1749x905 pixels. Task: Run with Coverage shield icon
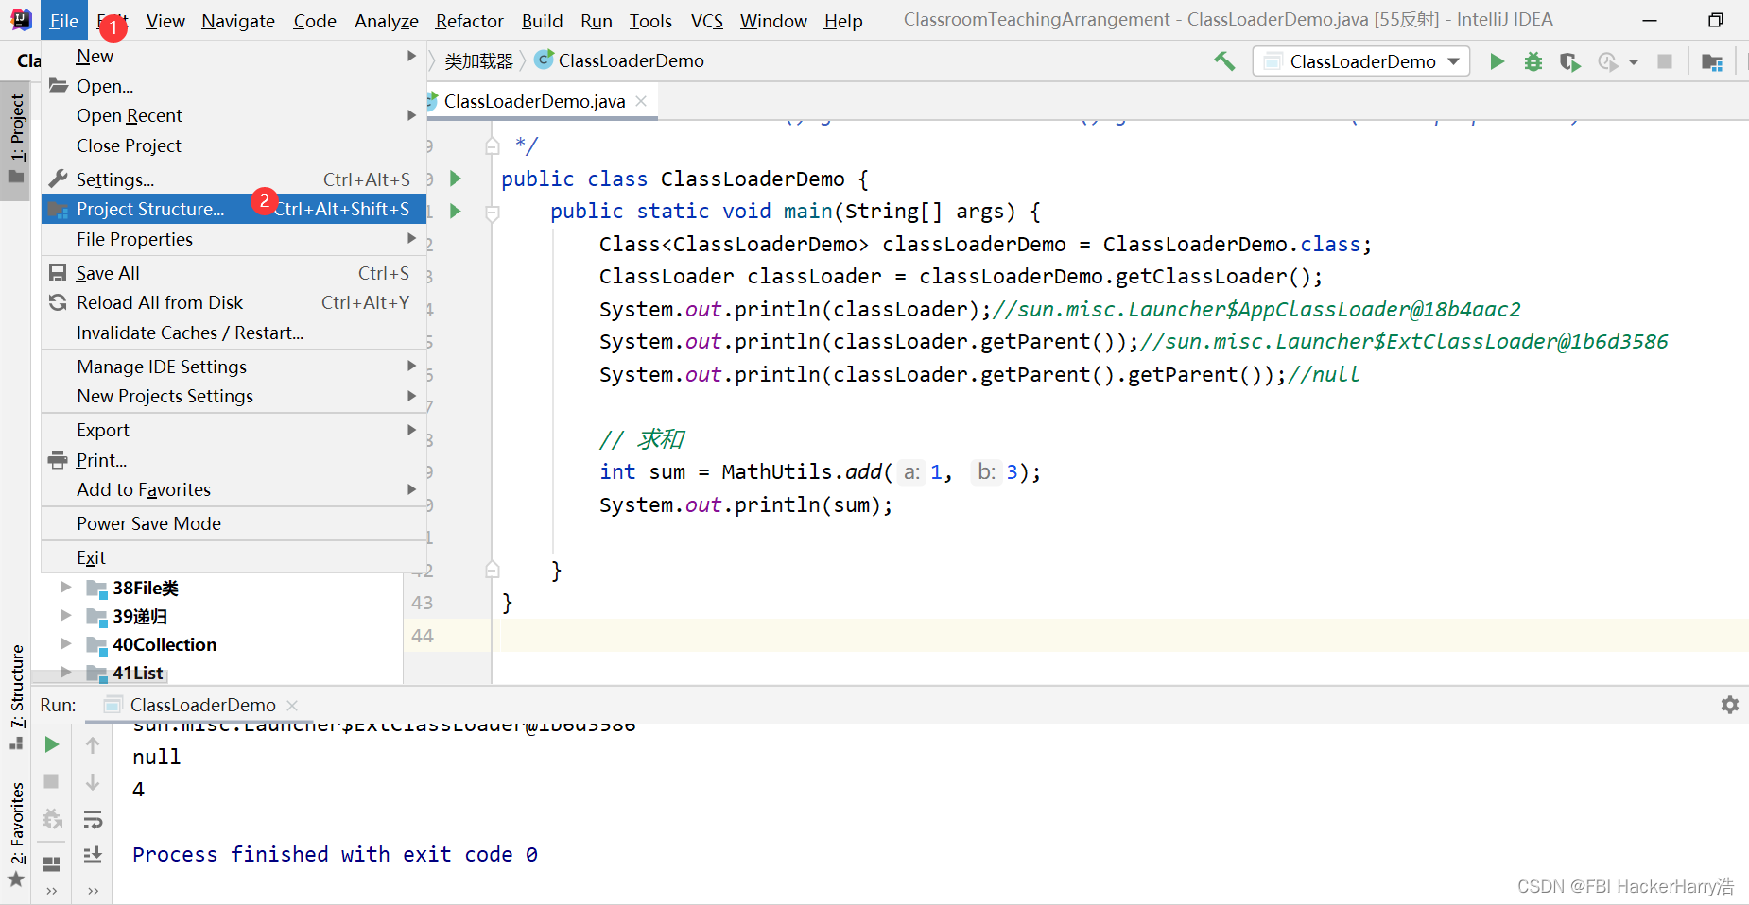click(x=1569, y=61)
